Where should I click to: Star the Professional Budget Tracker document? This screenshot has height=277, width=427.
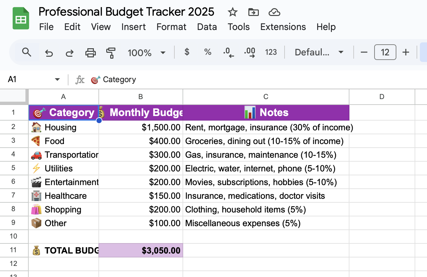232,12
